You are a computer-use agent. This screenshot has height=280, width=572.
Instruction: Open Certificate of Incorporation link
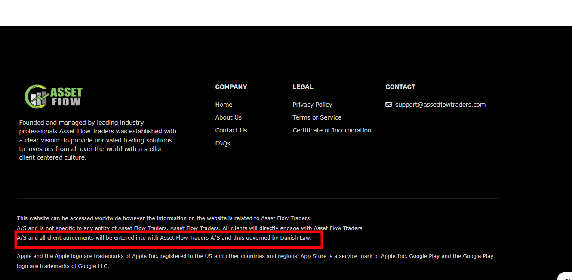pyautogui.click(x=332, y=130)
